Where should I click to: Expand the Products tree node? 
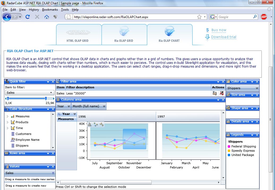coord(7,122)
